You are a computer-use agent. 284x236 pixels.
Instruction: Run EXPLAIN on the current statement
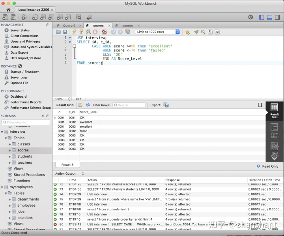88,32
